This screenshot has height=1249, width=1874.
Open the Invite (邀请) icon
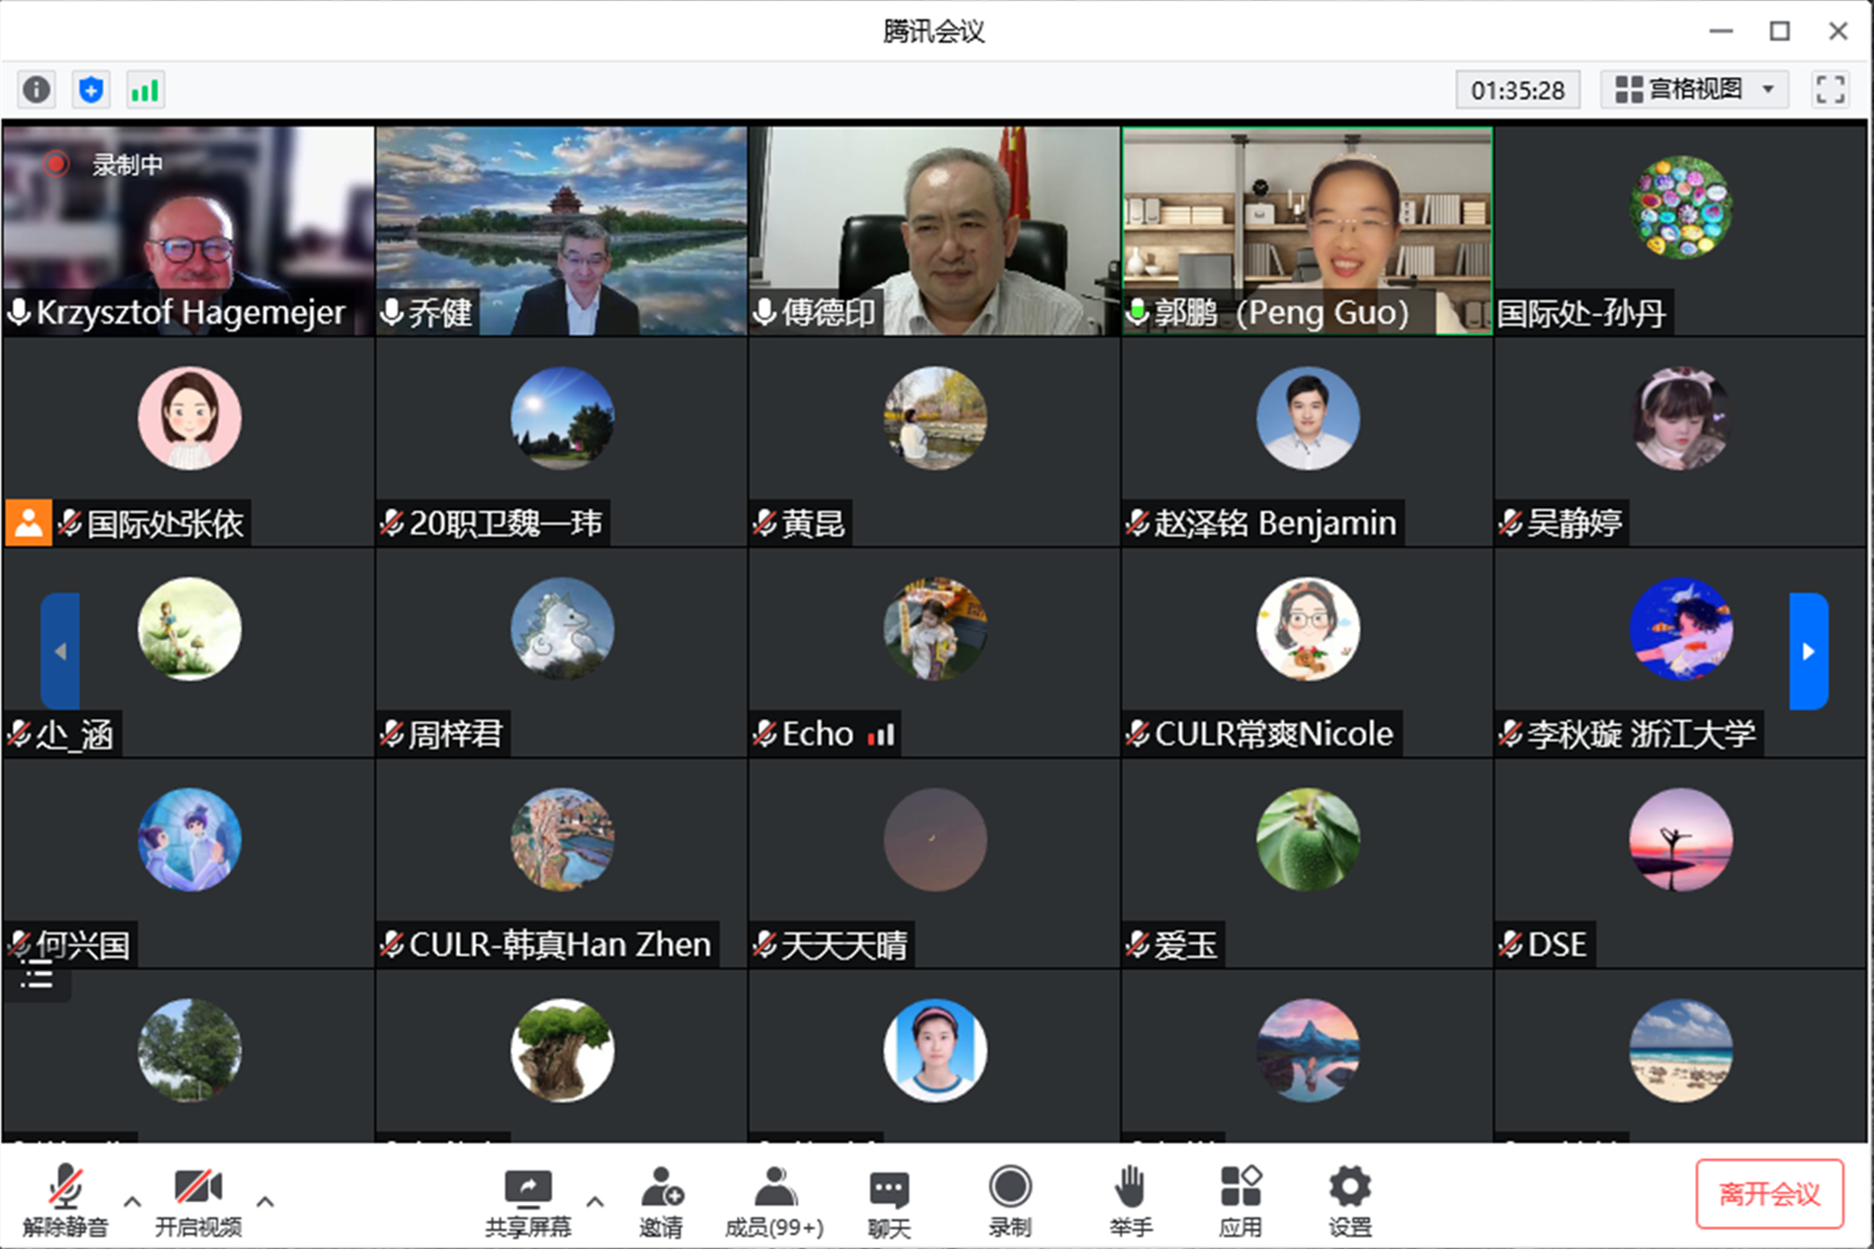click(662, 1201)
